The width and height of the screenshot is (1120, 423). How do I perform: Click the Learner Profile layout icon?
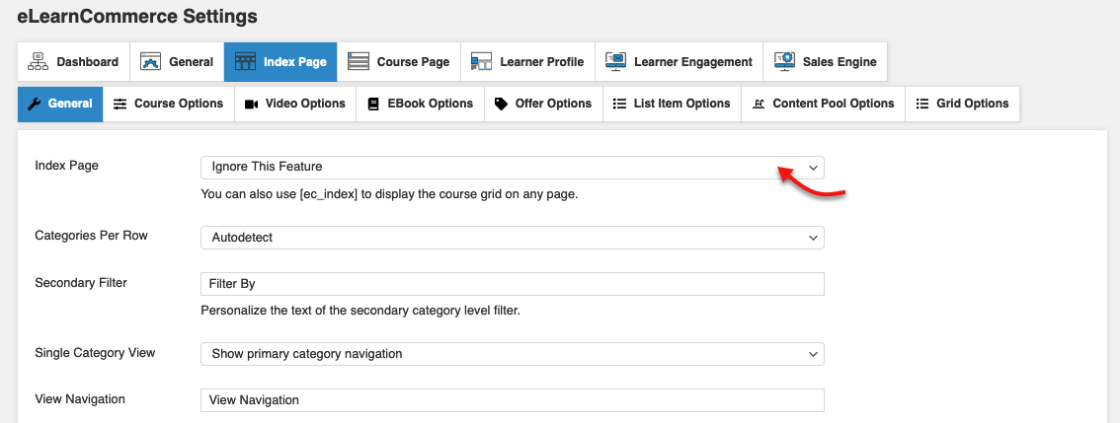pos(481,62)
